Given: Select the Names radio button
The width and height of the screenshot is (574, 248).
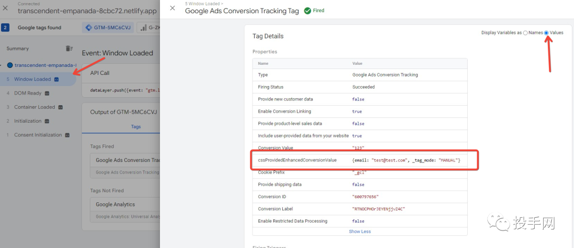Looking at the screenshot, I should click(526, 33).
